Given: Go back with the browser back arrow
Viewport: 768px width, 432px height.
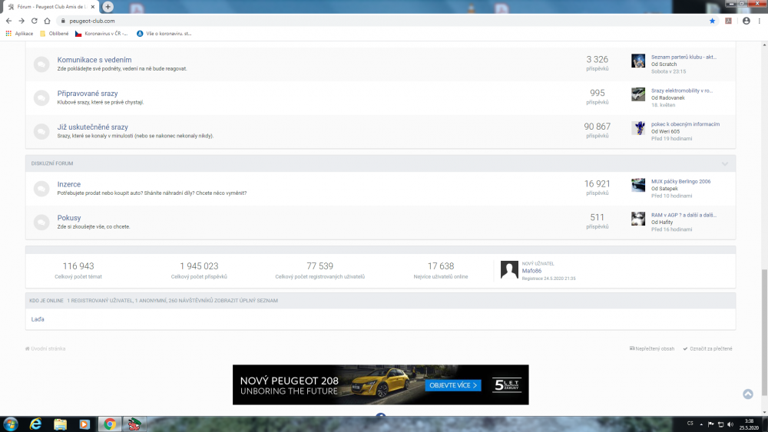Looking at the screenshot, I should pos(8,21).
